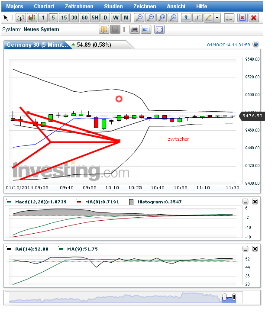
Task: Switch to candlestick chart type
Action: [32, 18]
